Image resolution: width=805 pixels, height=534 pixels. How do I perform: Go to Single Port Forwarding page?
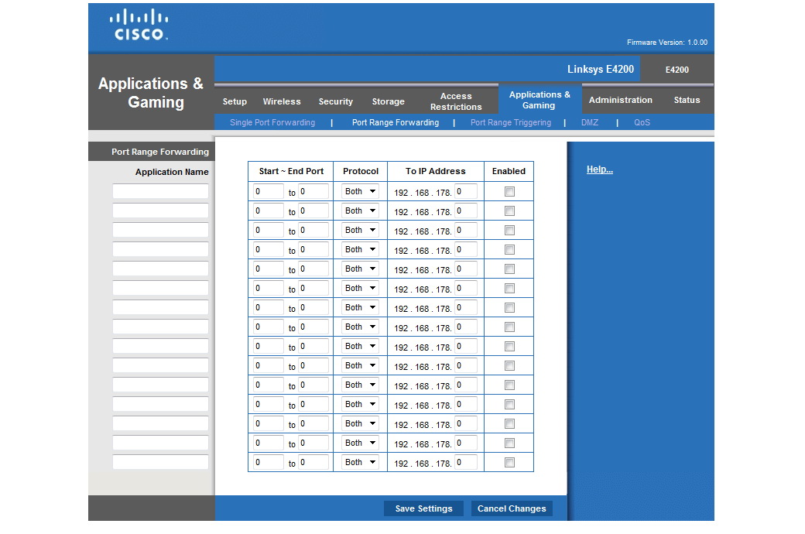coord(272,122)
